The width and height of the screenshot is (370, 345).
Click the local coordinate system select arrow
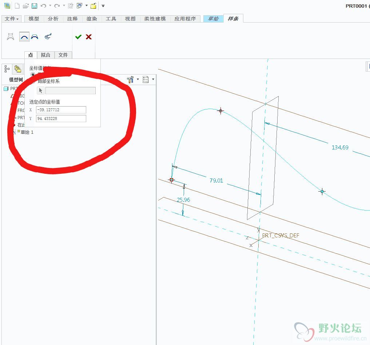pyautogui.click(x=41, y=91)
